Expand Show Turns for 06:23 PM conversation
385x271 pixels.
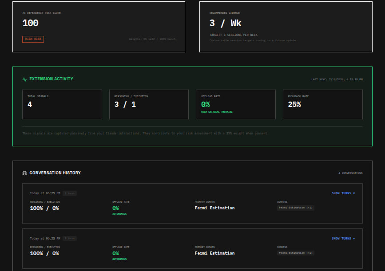343,238
